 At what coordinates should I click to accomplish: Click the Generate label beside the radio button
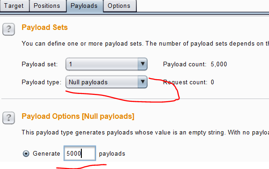tap(46, 153)
